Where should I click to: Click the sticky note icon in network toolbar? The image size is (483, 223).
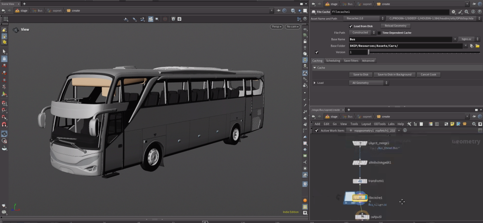point(452,124)
